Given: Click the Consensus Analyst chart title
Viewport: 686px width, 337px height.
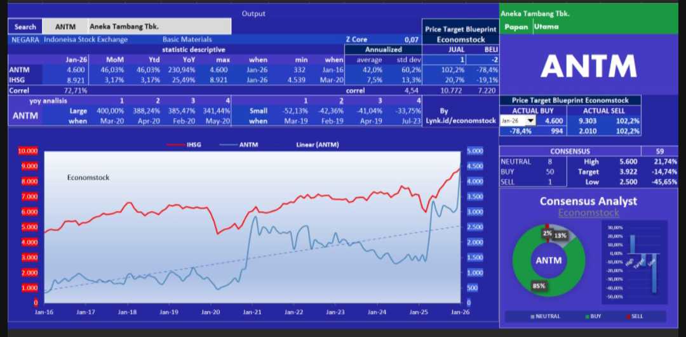Looking at the screenshot, I should click(x=588, y=201).
